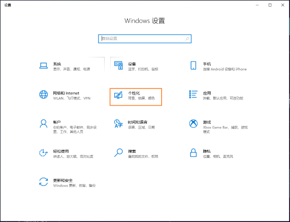
Task: Open the System (系统) laptop icon
Action: [x=44, y=66]
